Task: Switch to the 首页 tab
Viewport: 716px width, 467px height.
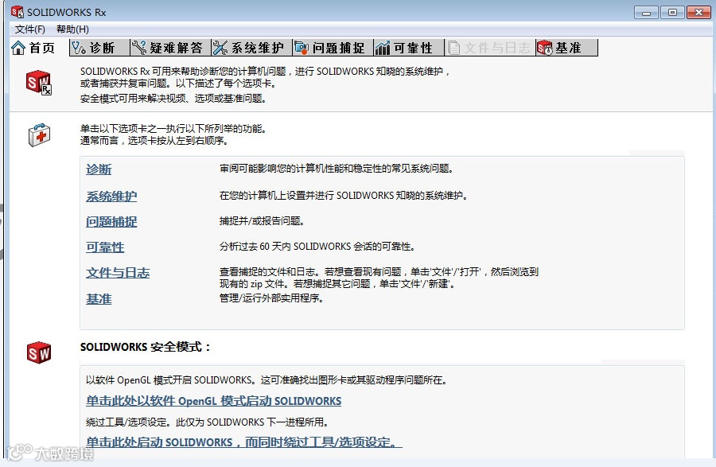Action: pos(33,48)
